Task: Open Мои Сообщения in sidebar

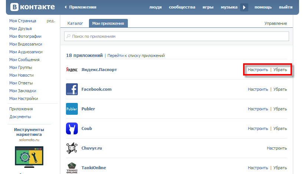Action: [24, 60]
